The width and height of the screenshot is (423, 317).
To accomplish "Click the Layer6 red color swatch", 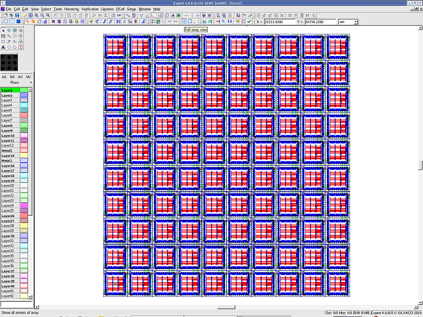I will click(x=23, y=115).
